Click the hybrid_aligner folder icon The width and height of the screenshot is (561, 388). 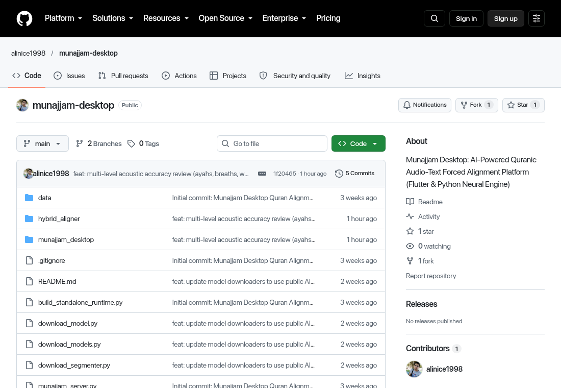click(x=29, y=219)
